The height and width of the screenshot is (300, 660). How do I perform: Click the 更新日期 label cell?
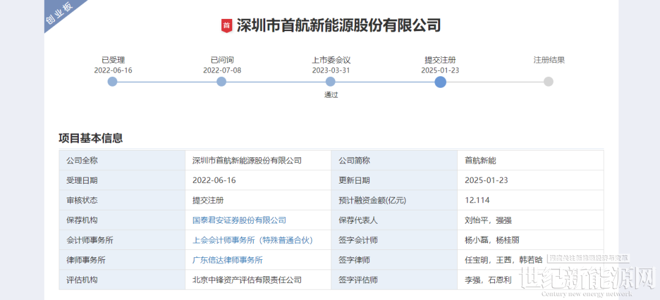coord(394,180)
